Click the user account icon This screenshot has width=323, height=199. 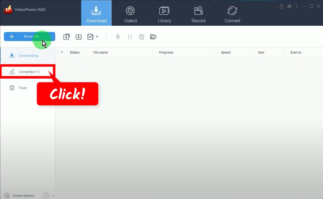click(282, 6)
